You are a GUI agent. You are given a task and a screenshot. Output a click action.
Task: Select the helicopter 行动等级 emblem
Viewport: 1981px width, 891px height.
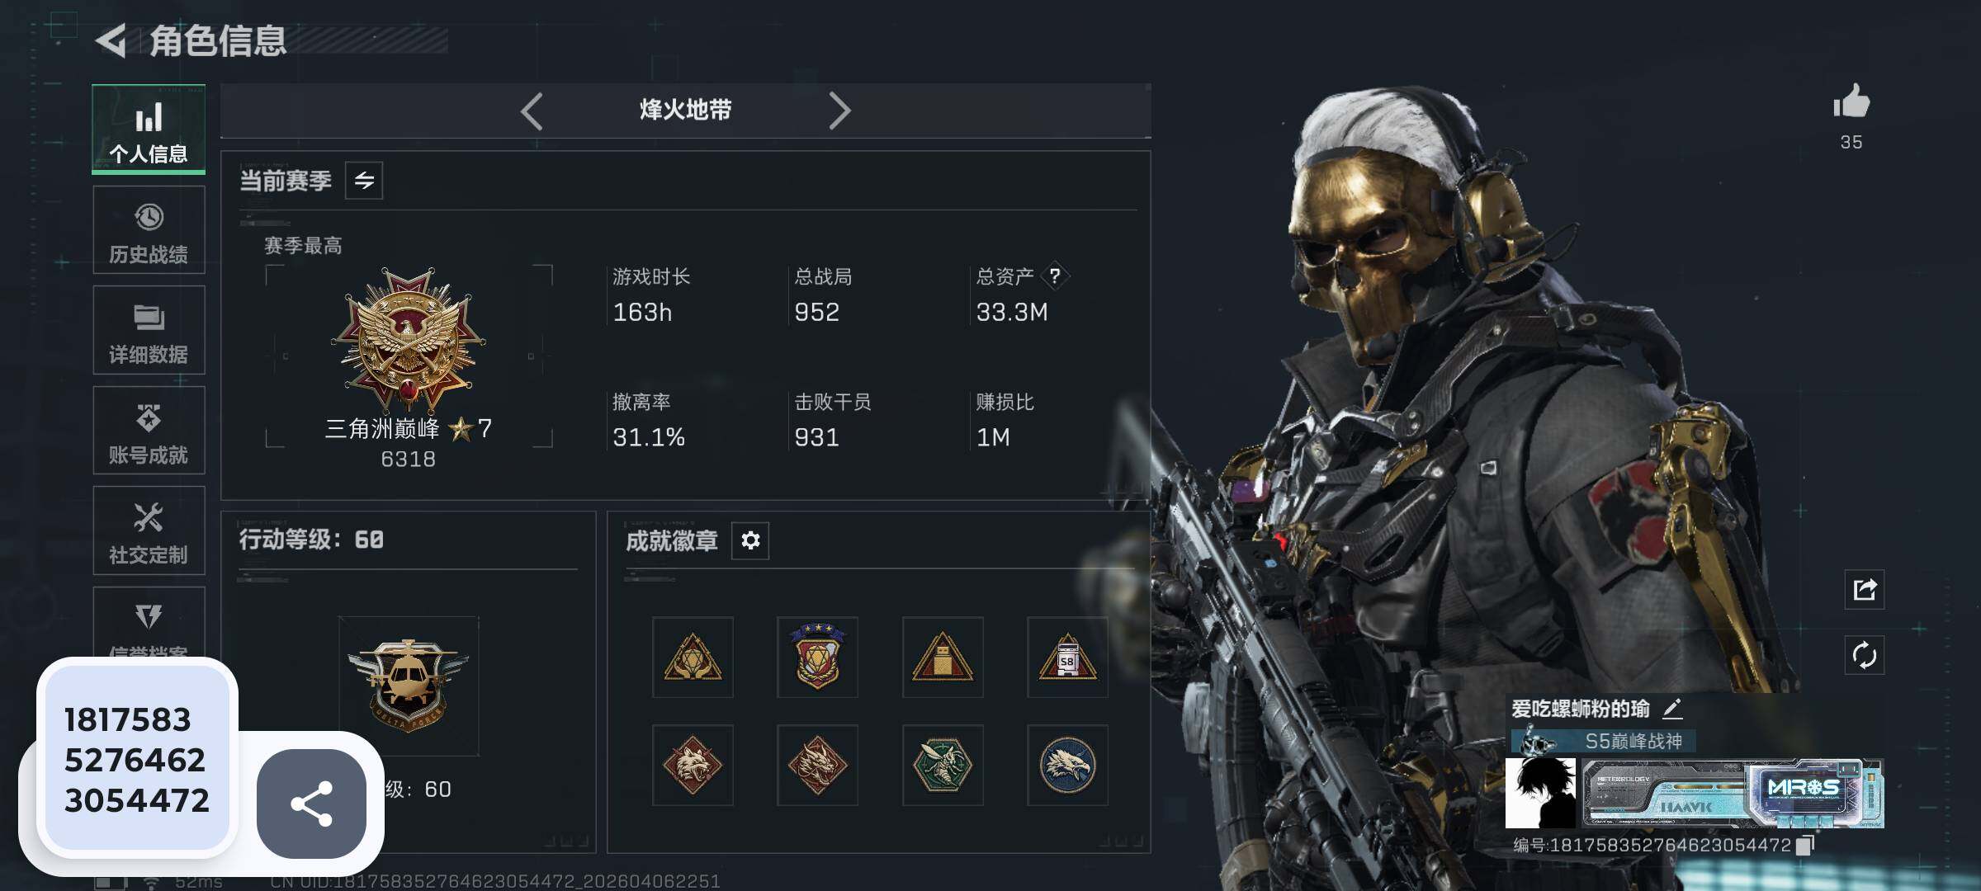point(409,685)
